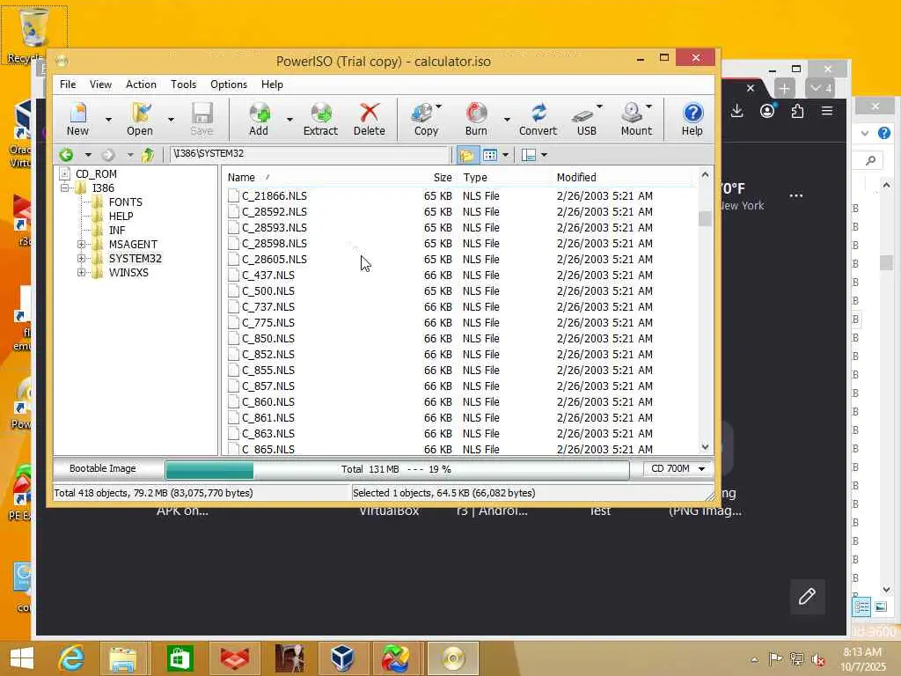Convert the image via Convert icon
This screenshot has height=676, width=901.
[x=538, y=119]
